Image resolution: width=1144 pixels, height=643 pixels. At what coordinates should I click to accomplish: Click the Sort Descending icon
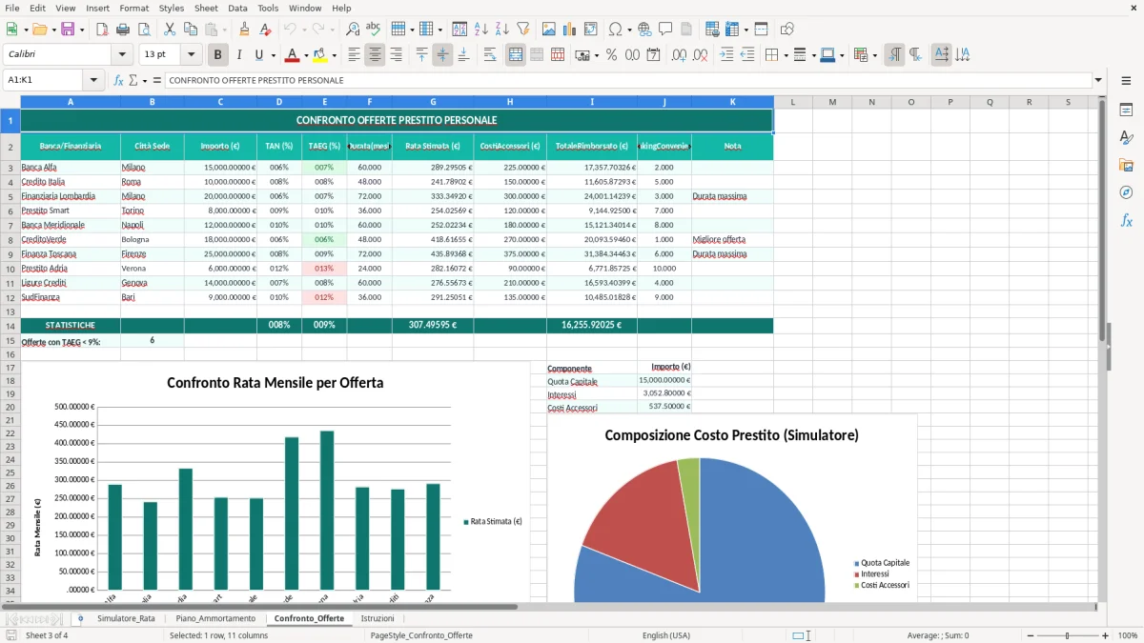pos(501,30)
